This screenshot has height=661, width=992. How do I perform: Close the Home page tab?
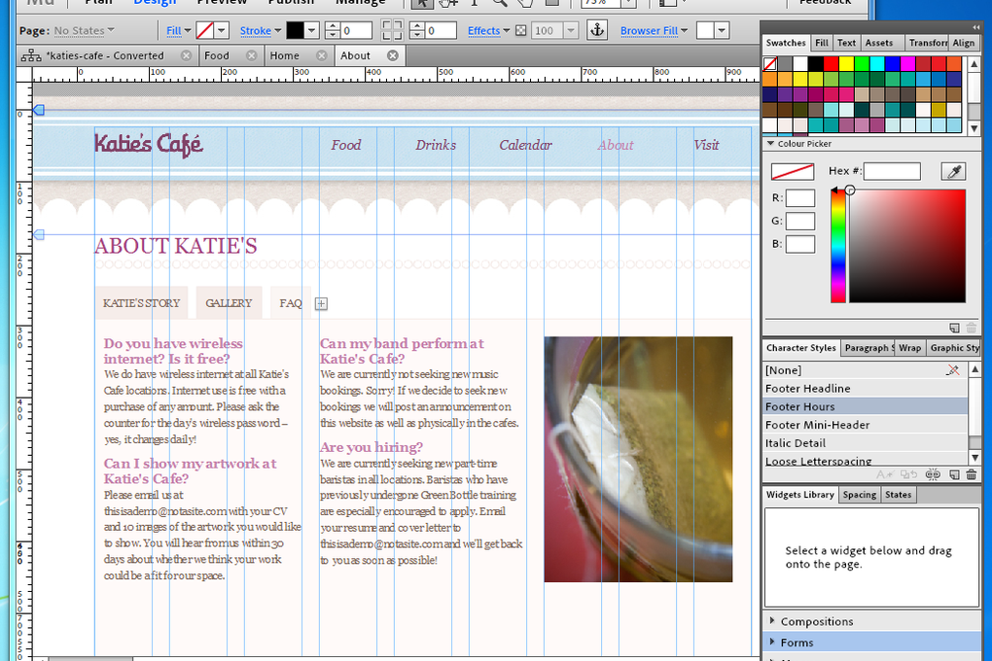point(321,55)
